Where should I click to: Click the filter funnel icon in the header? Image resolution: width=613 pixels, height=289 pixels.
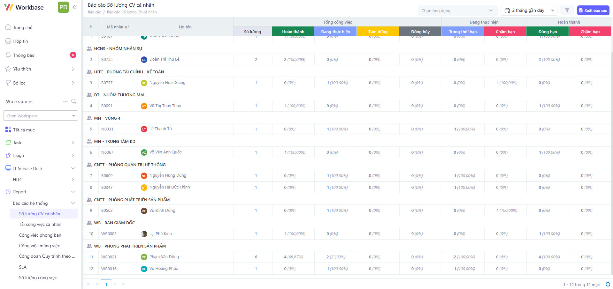point(567,11)
